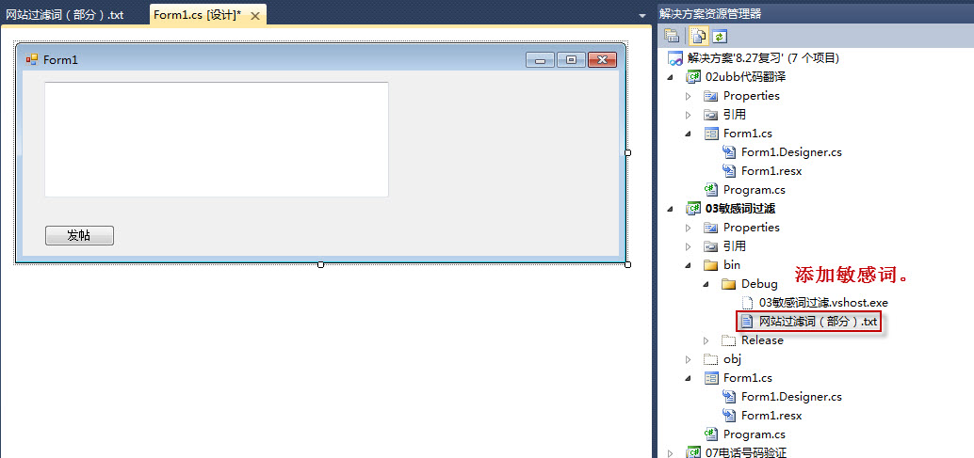Image resolution: width=974 pixels, height=458 pixels.
Task: Click the bin folder icon
Action: tap(710, 264)
